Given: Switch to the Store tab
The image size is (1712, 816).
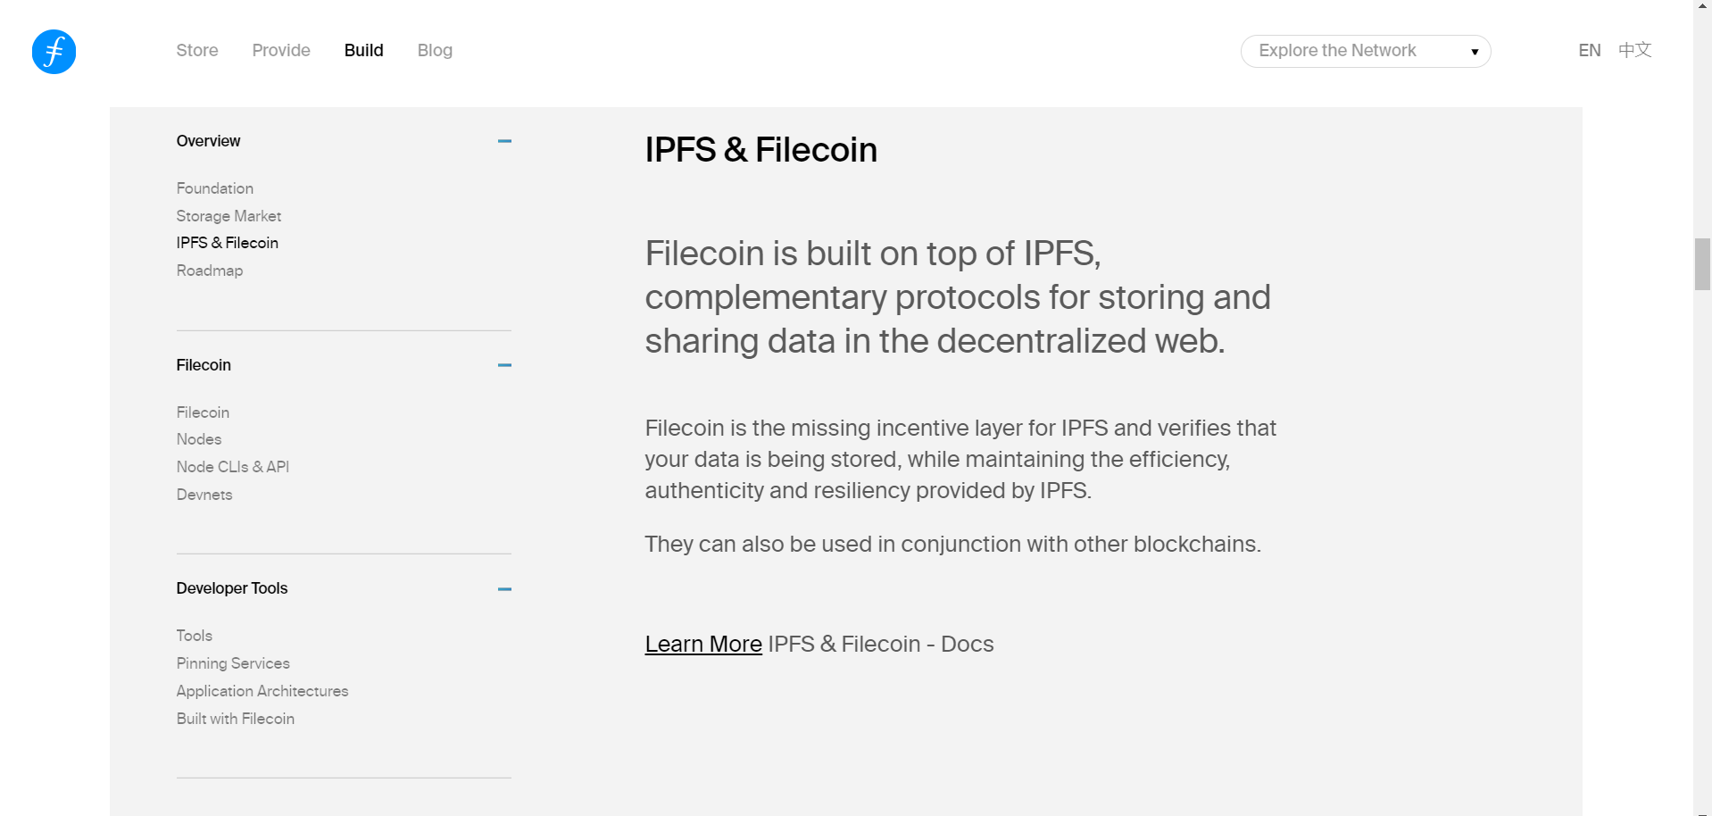Looking at the screenshot, I should 196,50.
